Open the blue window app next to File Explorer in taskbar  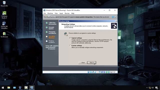[14, 87]
